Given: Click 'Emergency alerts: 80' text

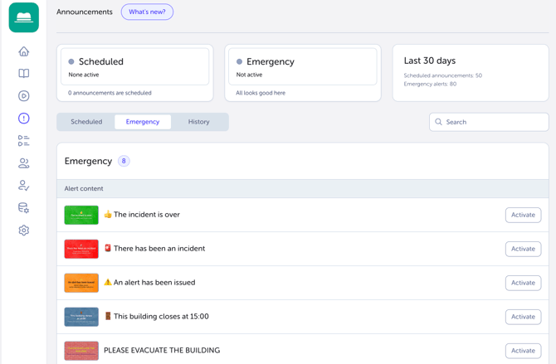Looking at the screenshot, I should (x=430, y=84).
